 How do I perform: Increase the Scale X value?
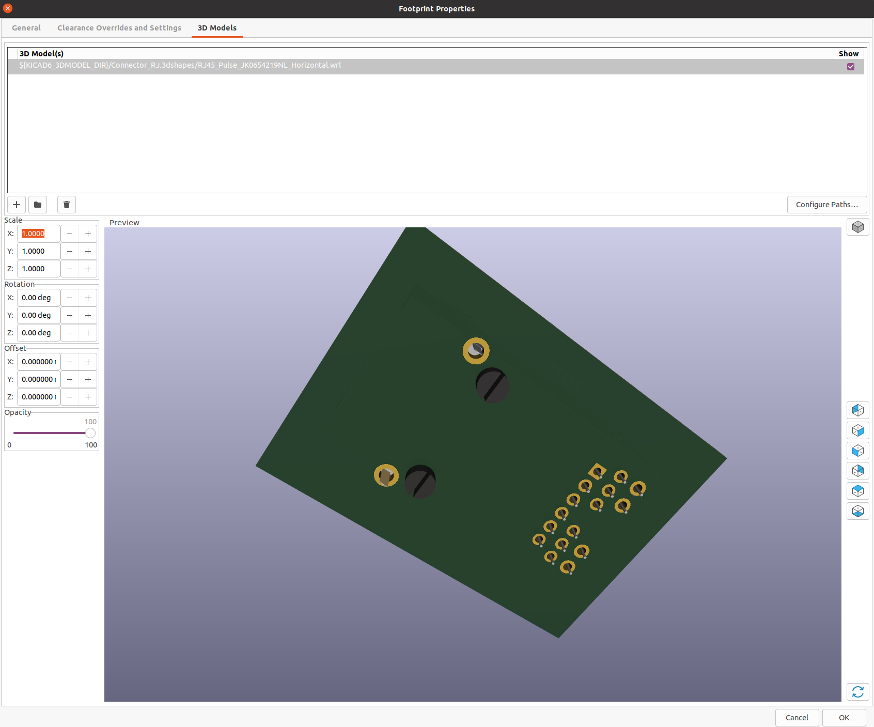tap(88, 234)
